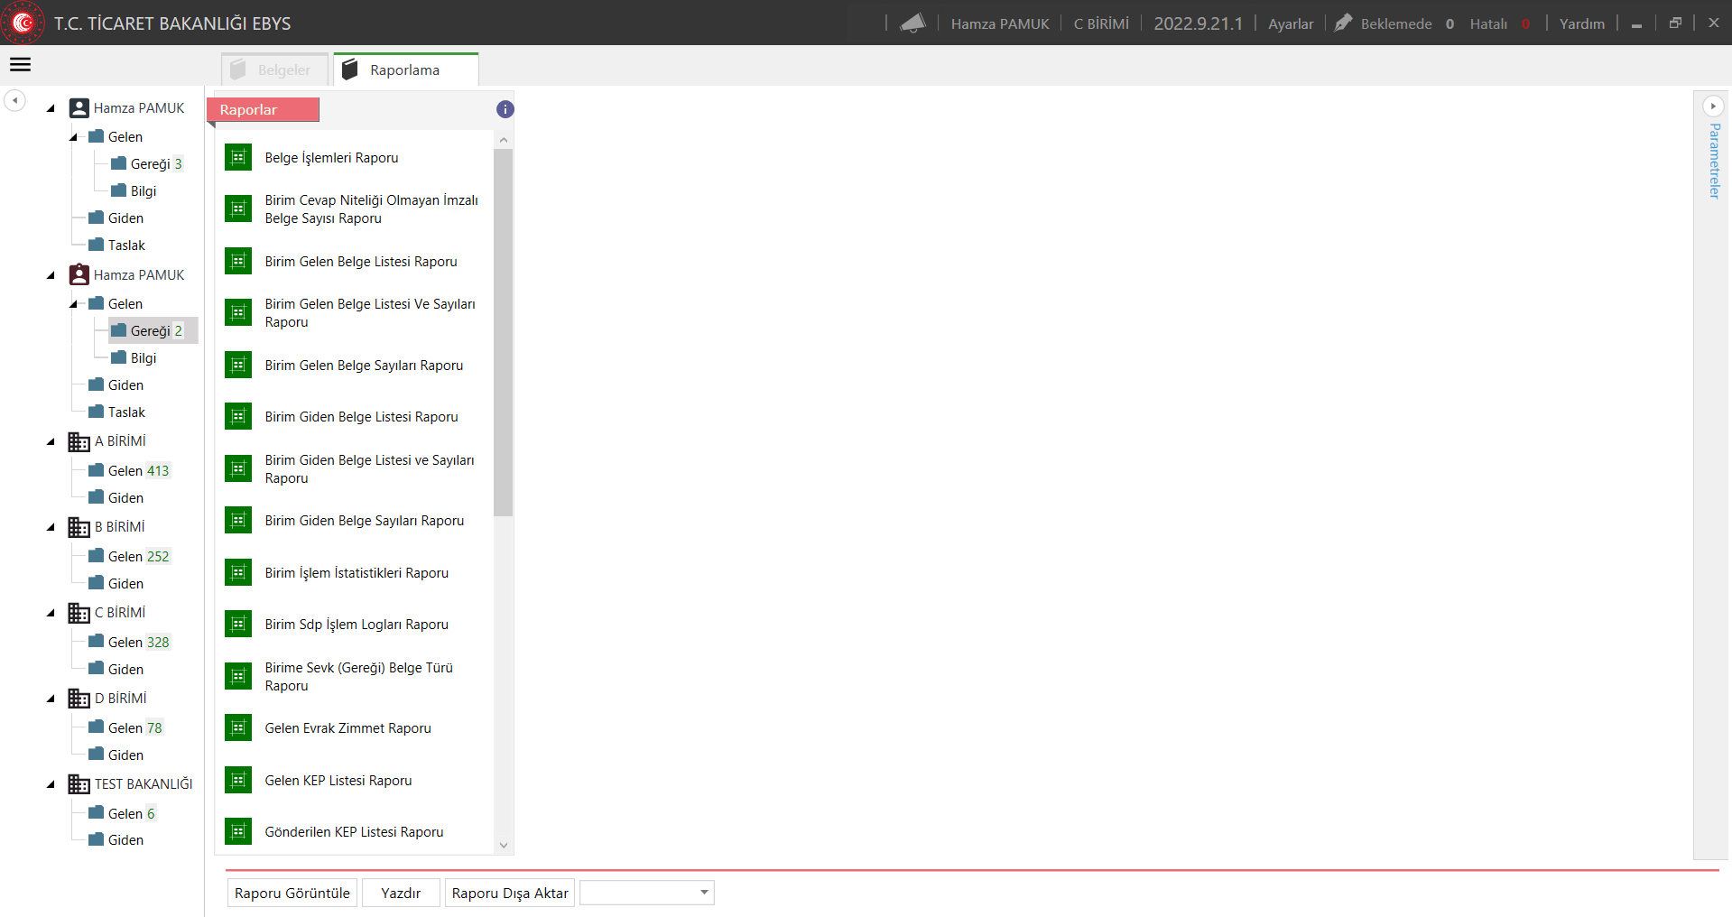Collapse the TEST BAKANLIĞI tree node
Screen dimensions: 1732x917
51,784
